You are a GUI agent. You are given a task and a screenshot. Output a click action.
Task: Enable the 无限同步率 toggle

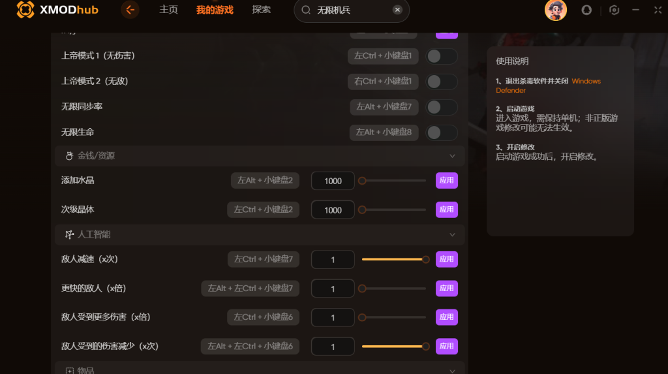tap(442, 107)
